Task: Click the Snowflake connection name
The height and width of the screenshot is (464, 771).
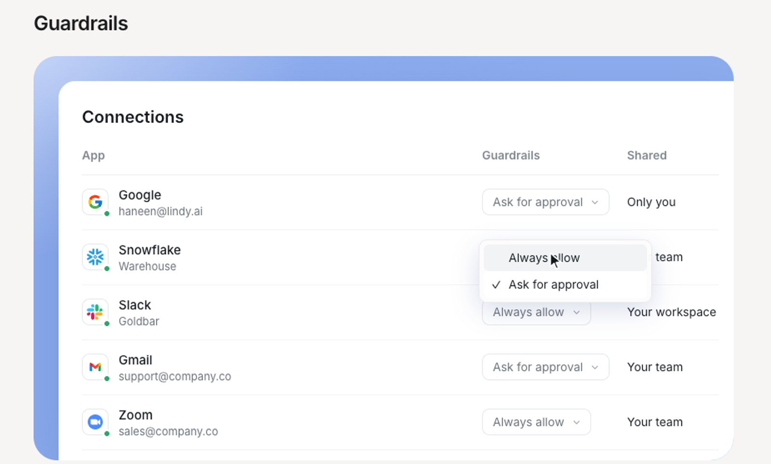Action: click(x=150, y=250)
